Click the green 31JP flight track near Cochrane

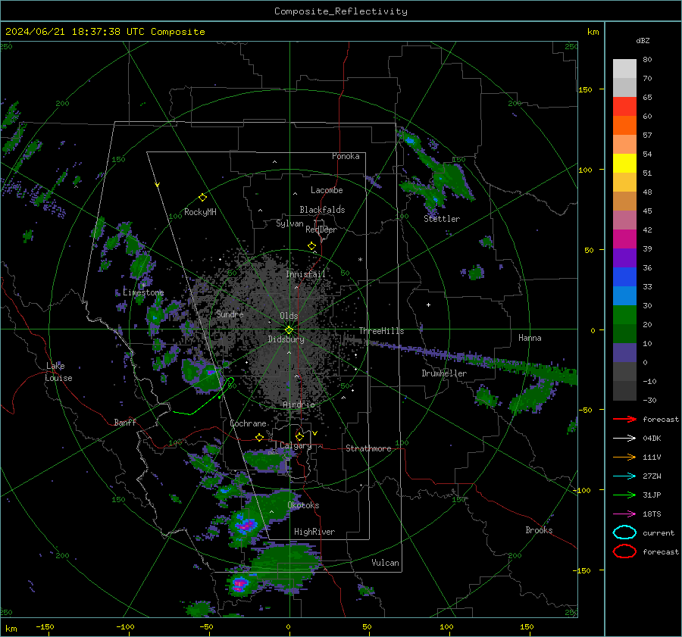pyautogui.click(x=205, y=402)
